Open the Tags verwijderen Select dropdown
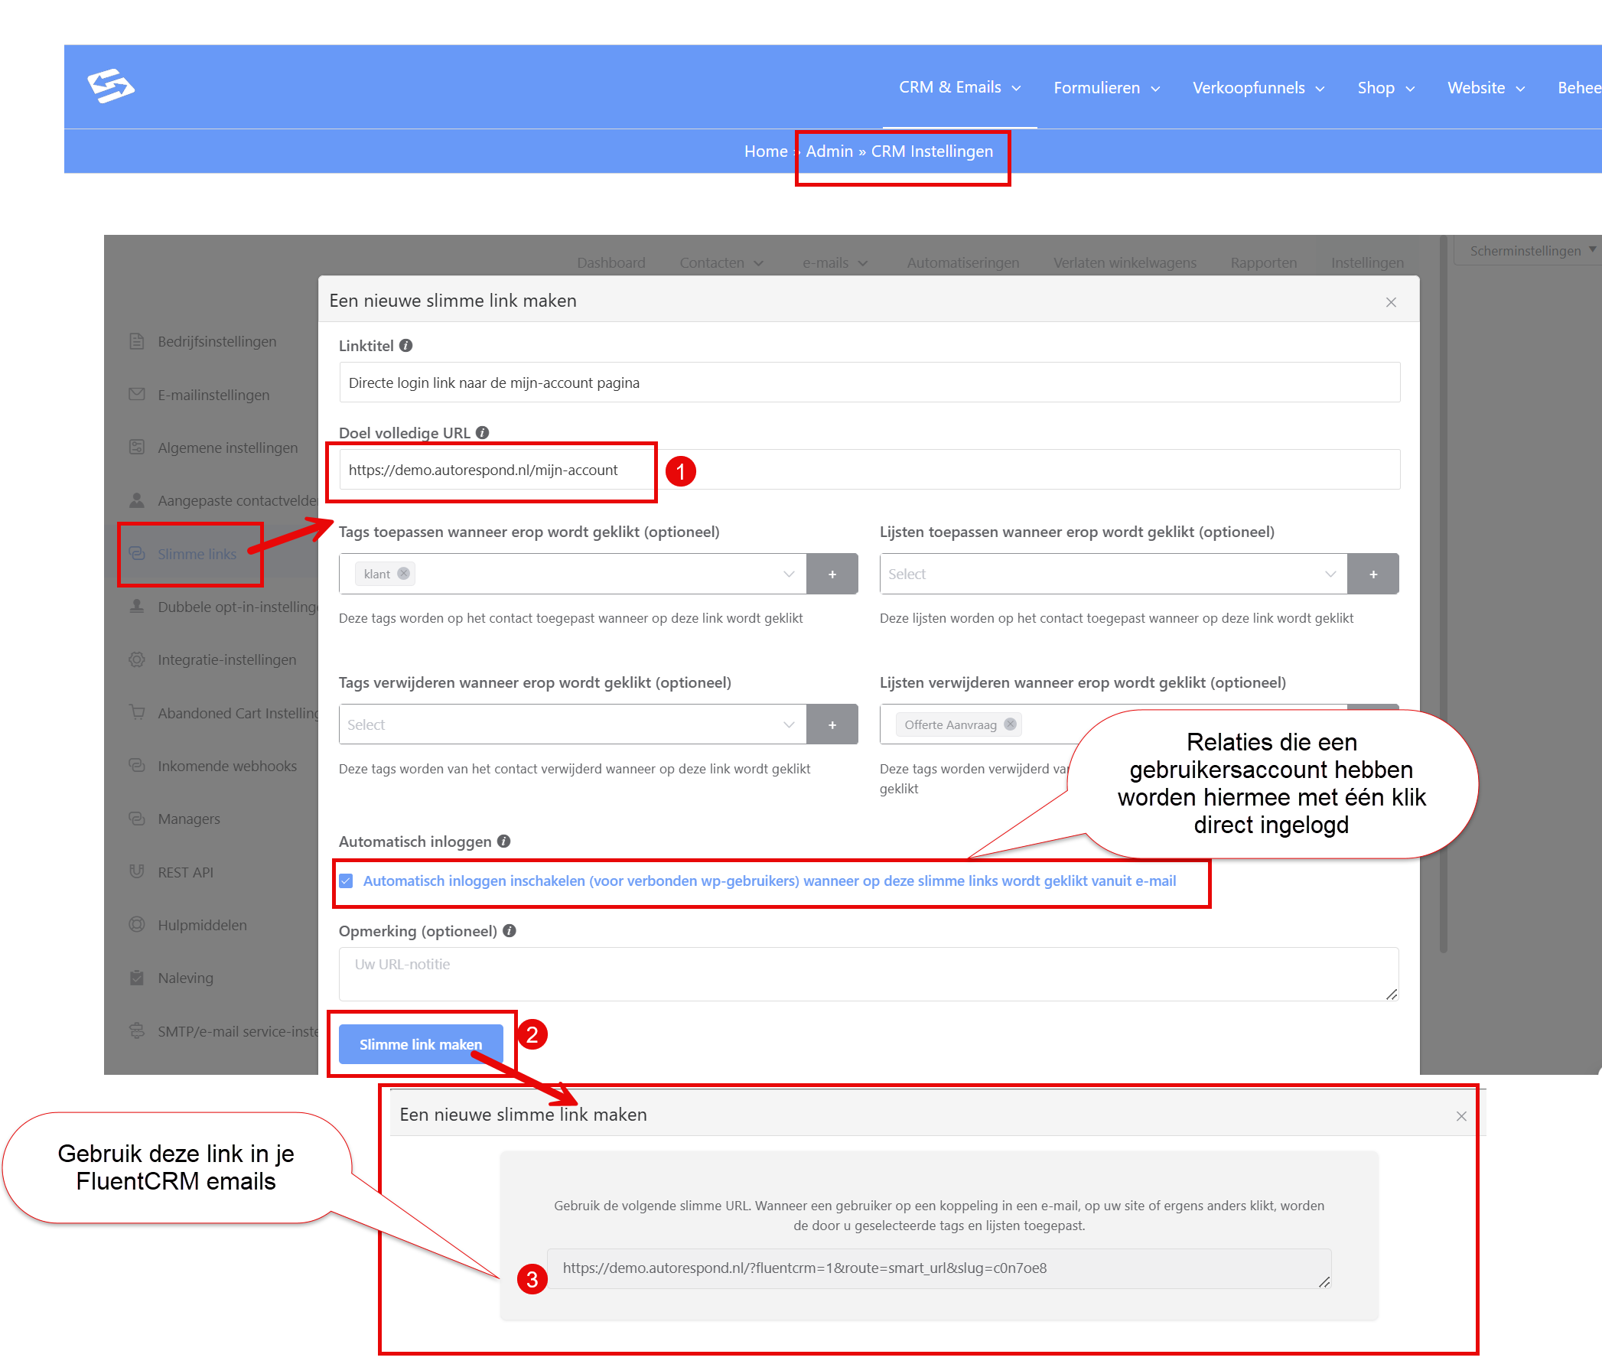Screen dimensions: 1602x1364 tap(573, 724)
